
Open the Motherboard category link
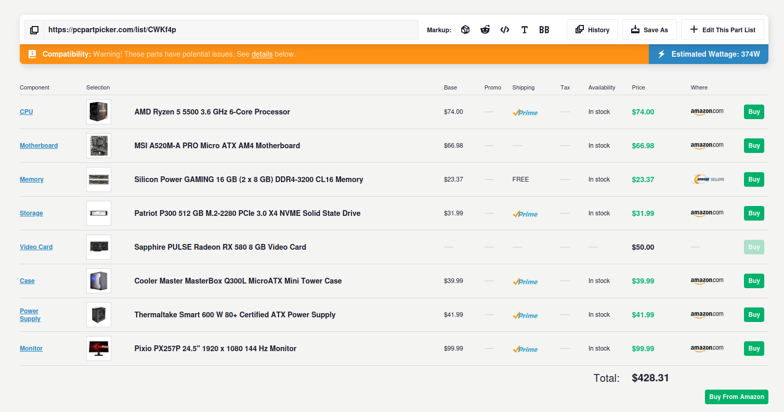(38, 146)
